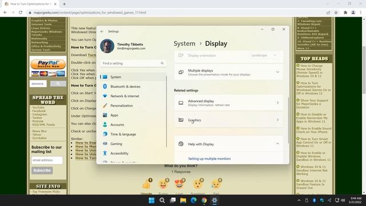Viewport: 366px width, 206px height.
Task: Click System breadcrumb in Settings header
Action: click(x=184, y=43)
